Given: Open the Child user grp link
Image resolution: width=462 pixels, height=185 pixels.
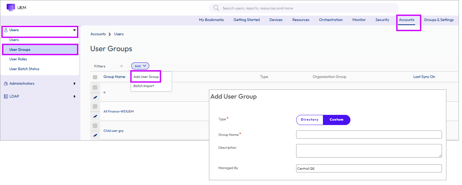Looking at the screenshot, I should [x=113, y=130].
